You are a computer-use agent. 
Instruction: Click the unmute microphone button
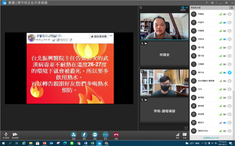(6, 135)
